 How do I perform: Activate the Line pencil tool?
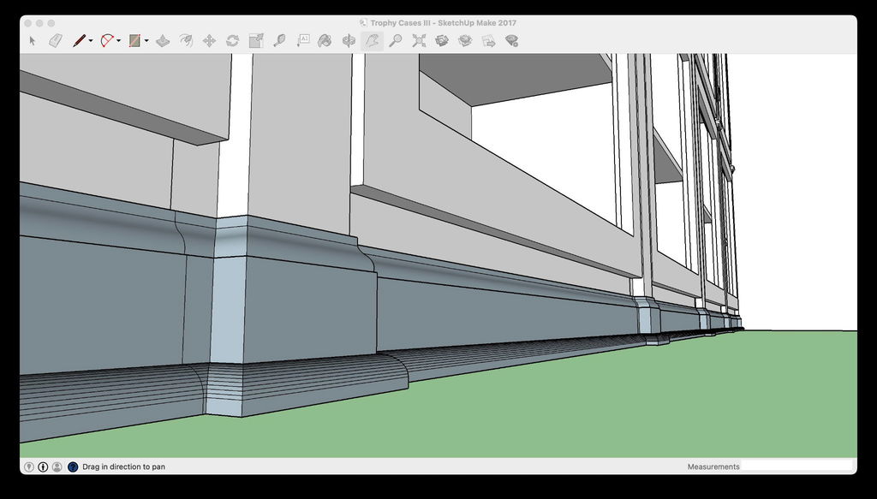click(79, 40)
